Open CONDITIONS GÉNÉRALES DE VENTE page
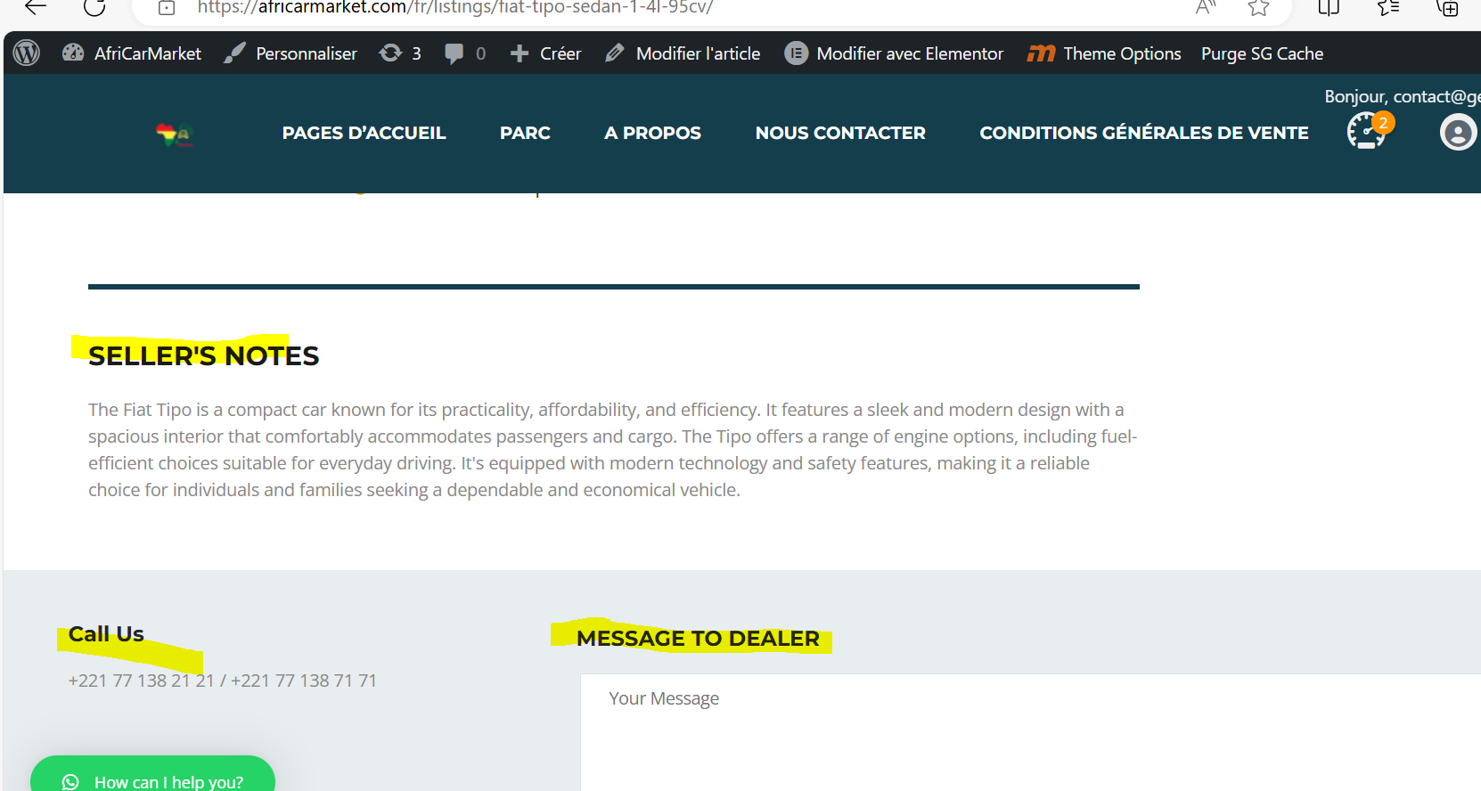 (x=1144, y=133)
